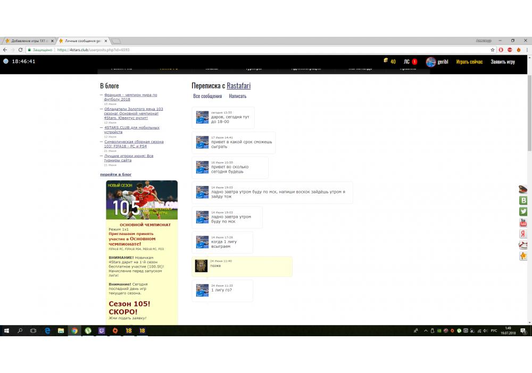
Task: Click the Opera extension icon in Chrome toolbar
Action: tap(501, 50)
